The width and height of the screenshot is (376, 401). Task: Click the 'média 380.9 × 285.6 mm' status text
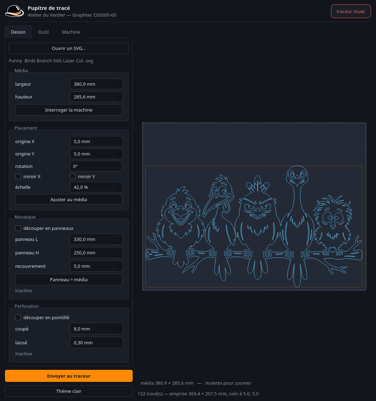click(167, 383)
